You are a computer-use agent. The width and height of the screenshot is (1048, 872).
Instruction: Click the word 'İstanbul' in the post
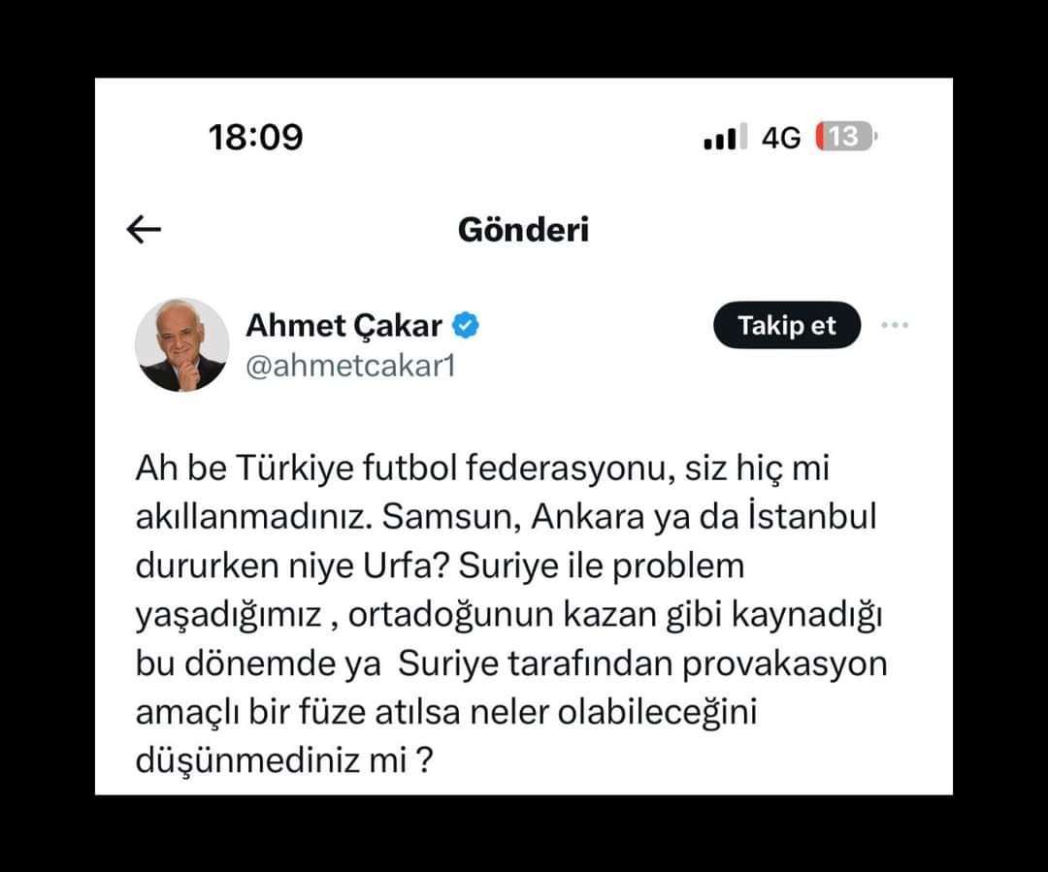811,516
